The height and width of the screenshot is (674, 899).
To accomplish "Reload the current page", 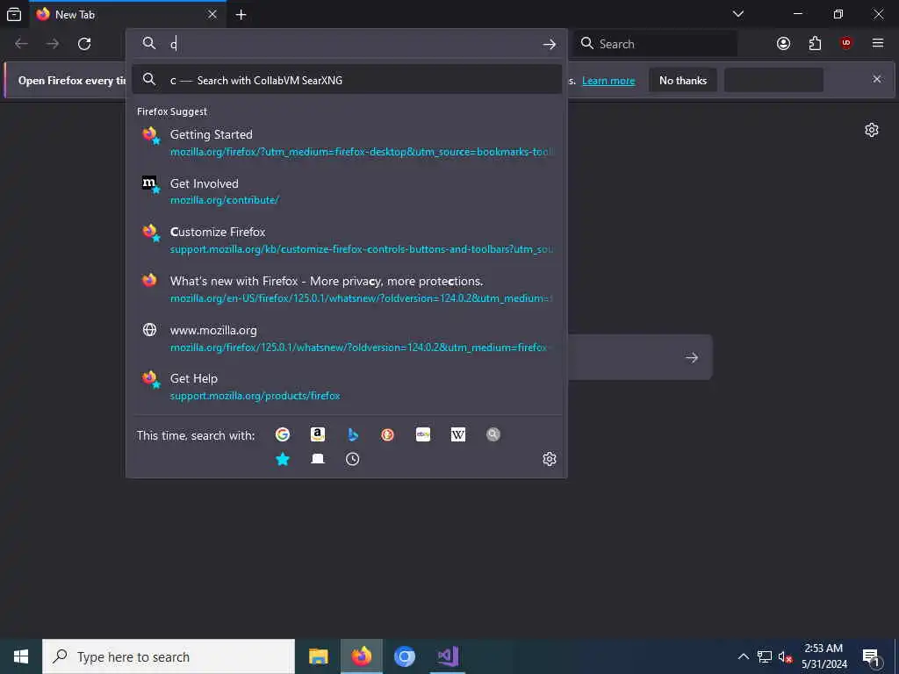I will (x=84, y=44).
